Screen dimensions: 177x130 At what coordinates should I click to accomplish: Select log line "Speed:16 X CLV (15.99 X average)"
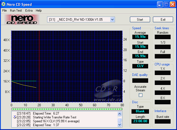click(x=56, y=121)
